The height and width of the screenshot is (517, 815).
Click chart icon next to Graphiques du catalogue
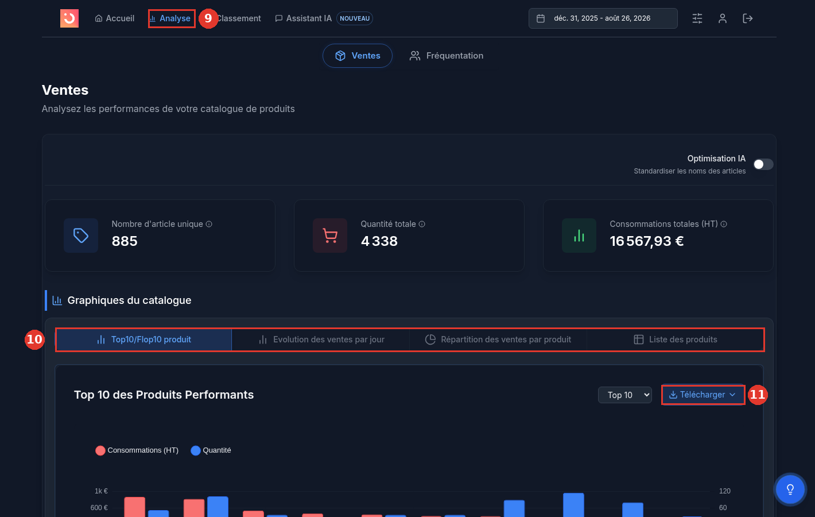point(57,300)
